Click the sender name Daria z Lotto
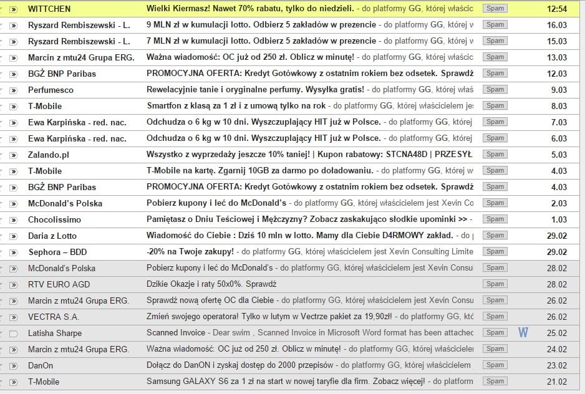Viewport: 585px width, 394px height. pyautogui.click(x=52, y=236)
